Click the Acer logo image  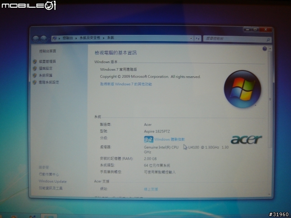point(246,139)
